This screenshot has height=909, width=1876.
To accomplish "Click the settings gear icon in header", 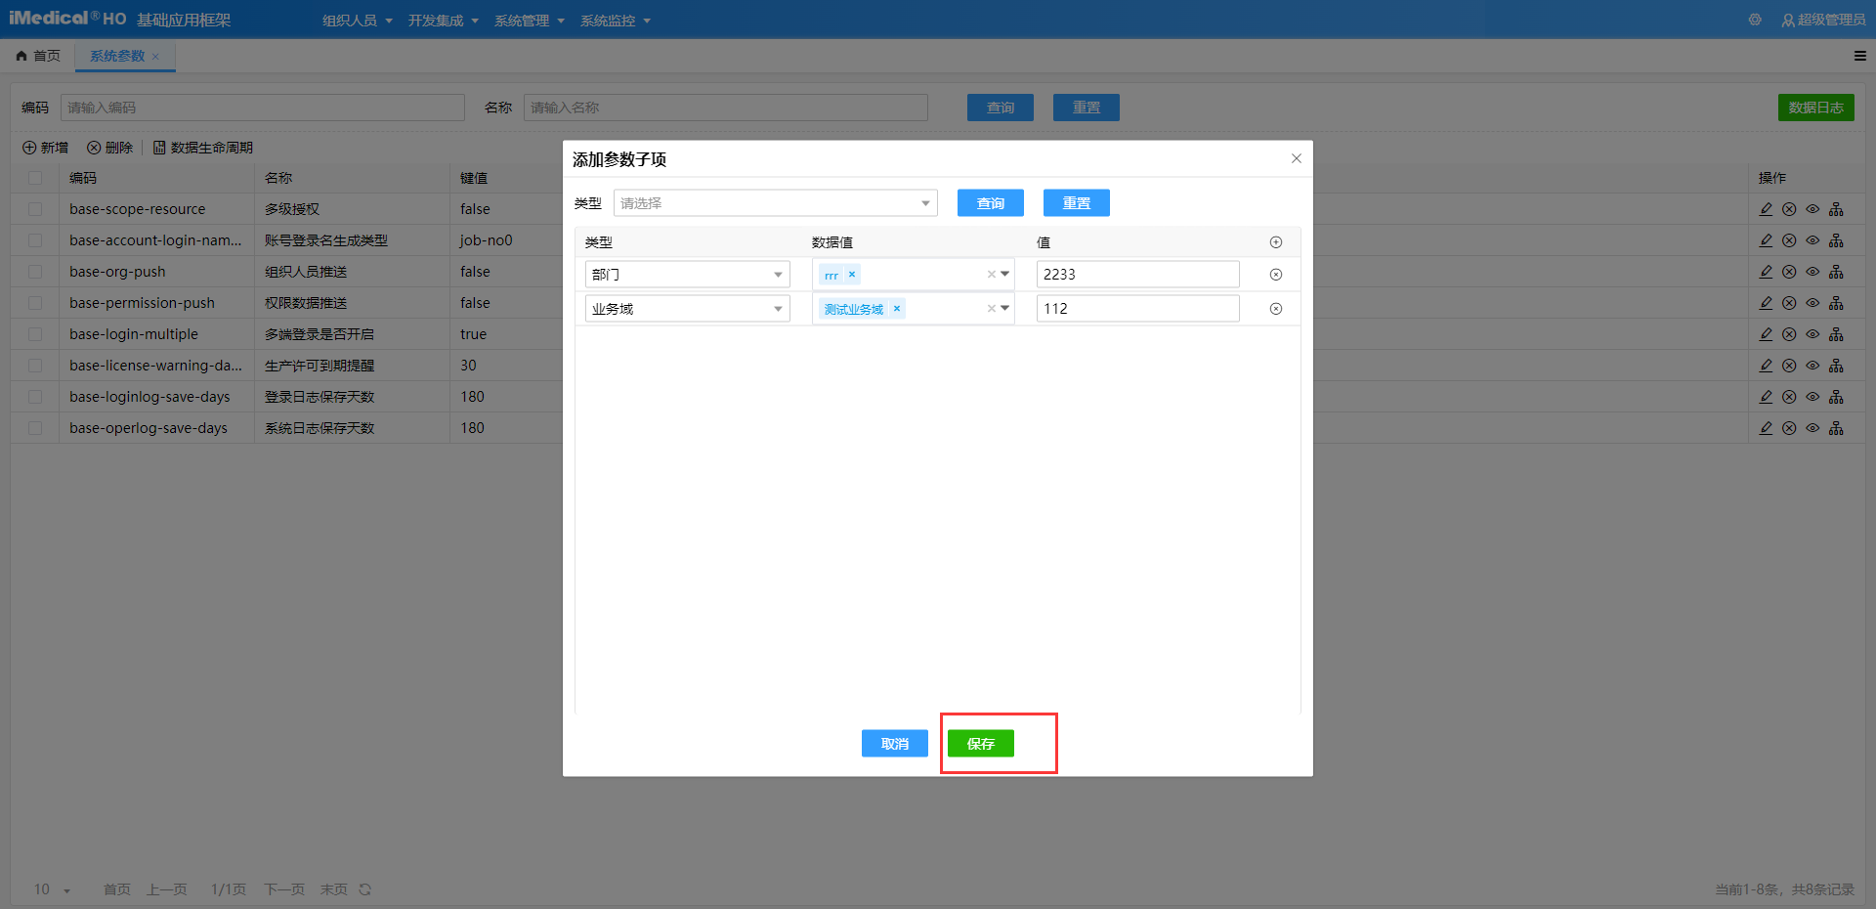I will tap(1755, 20).
